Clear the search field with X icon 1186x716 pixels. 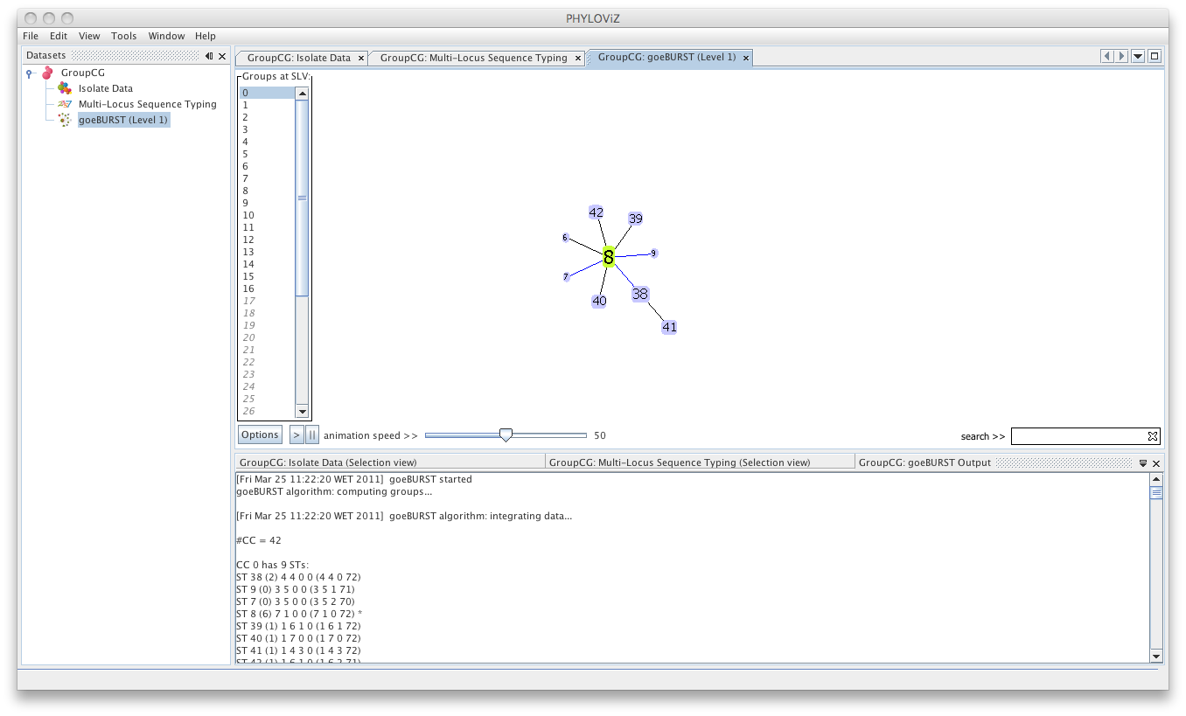1153,435
